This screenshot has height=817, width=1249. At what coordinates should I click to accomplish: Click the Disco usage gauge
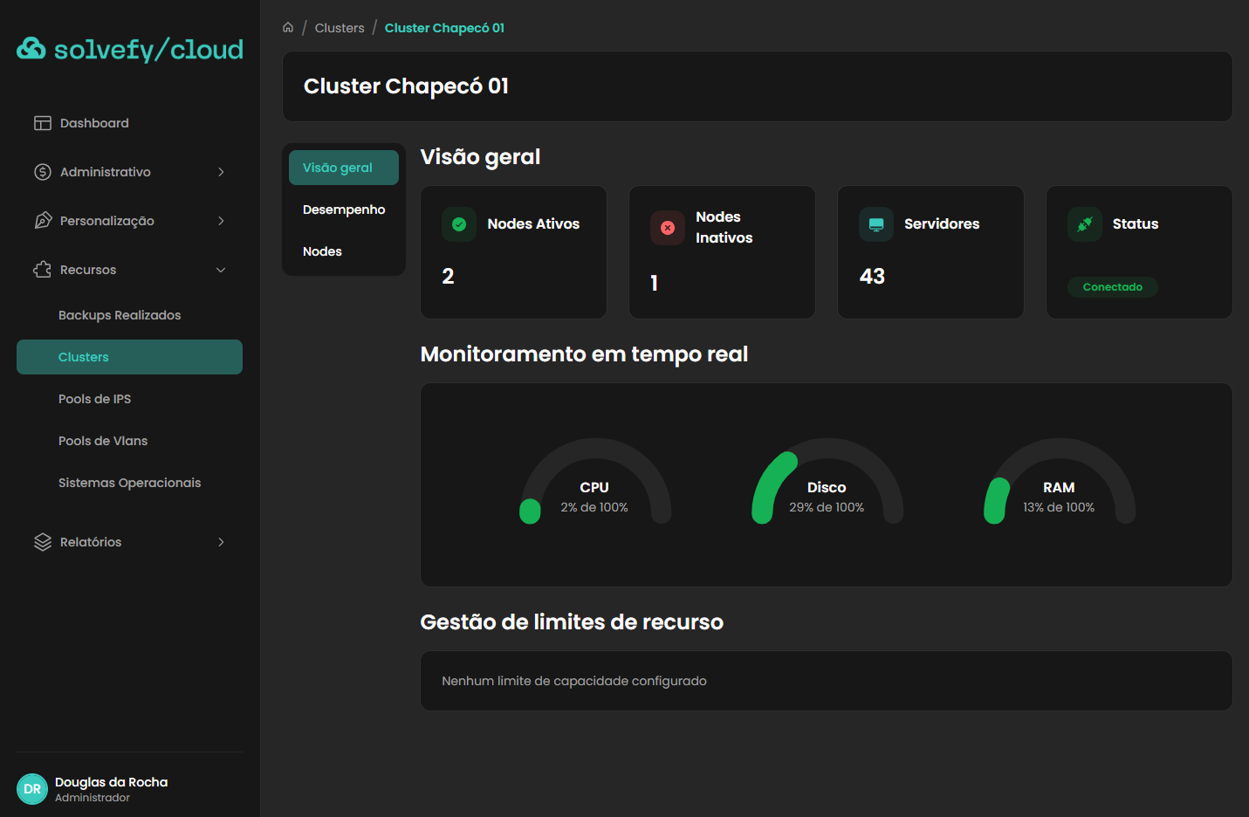(827, 481)
